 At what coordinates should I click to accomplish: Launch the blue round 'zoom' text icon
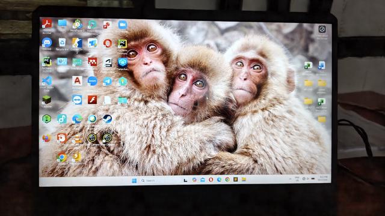(92, 81)
